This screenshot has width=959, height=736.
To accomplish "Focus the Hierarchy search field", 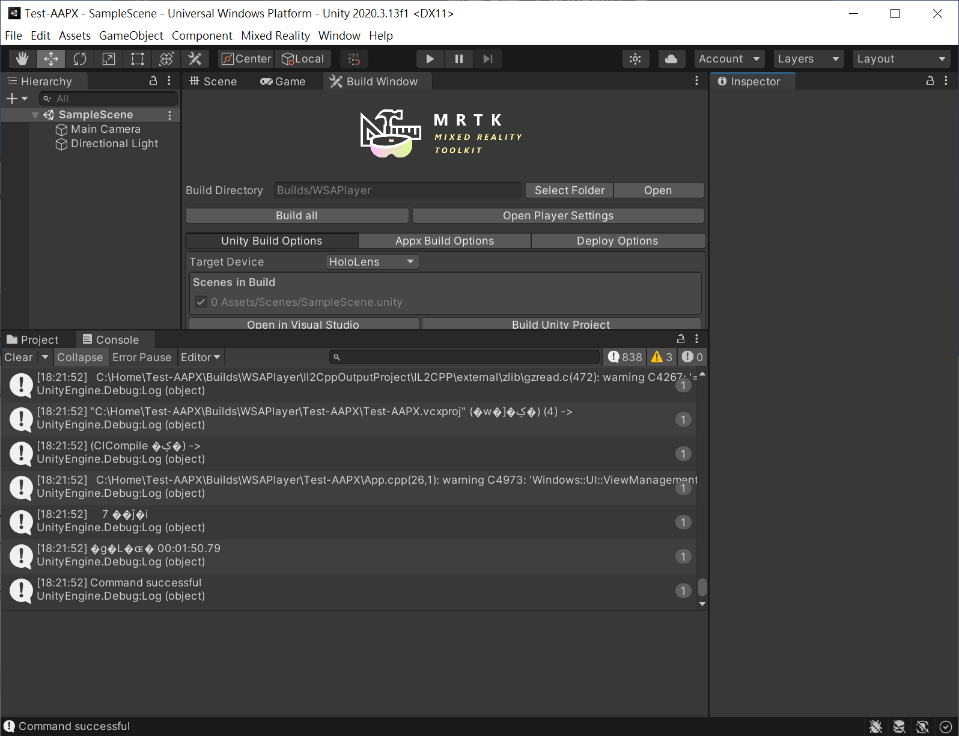I will pyautogui.click(x=108, y=99).
